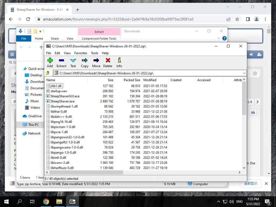This screenshot has width=276, height=207.
Task: Select libwinpthread-1.dll in the file list
Action: tap(64, 106)
